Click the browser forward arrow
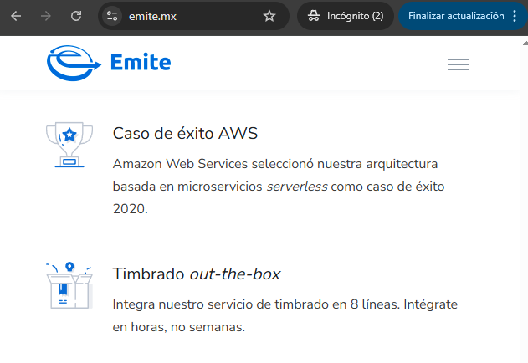 click(x=46, y=16)
